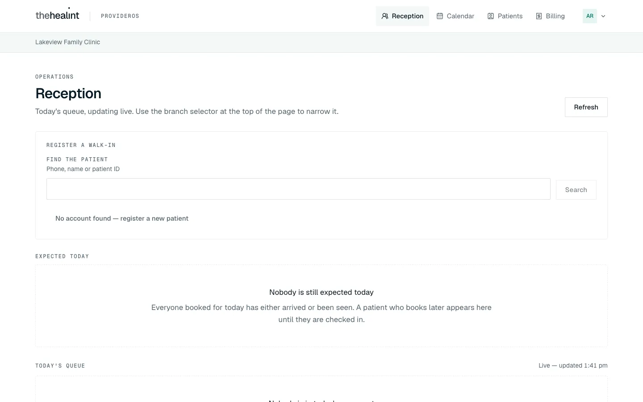Refresh today's queue
Viewport: 643px width, 402px height.
[x=586, y=107]
